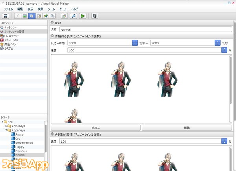Adjust the idle expression speed stepper
Screen dimensions: 236x171
click(x=224, y=50)
